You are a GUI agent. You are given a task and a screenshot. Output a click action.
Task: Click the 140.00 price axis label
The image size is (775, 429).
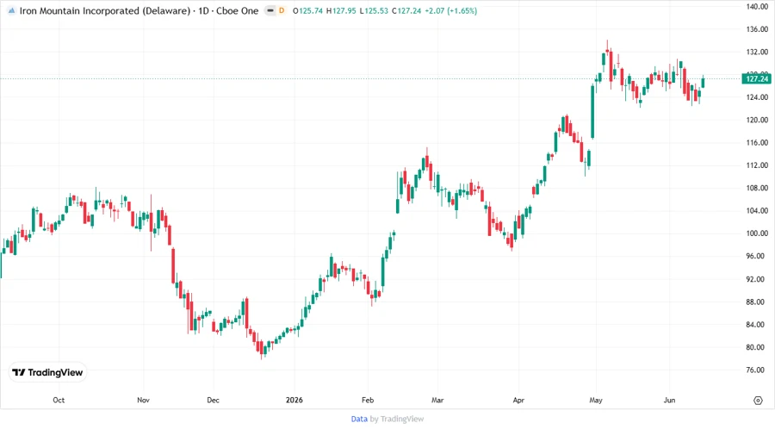coord(757,6)
